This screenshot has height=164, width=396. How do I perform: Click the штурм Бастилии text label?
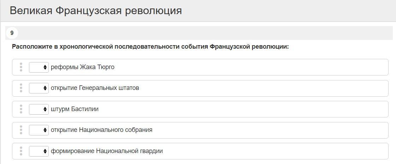[x=75, y=109]
